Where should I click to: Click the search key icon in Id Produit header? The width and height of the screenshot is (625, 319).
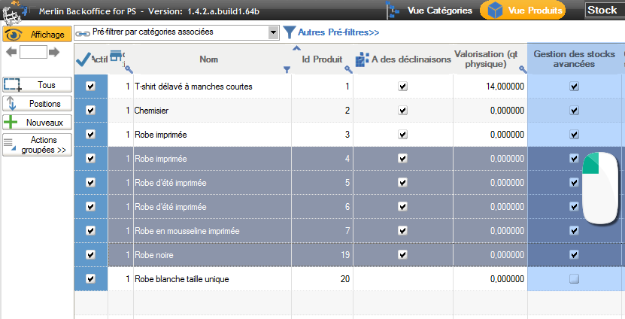tap(348, 69)
